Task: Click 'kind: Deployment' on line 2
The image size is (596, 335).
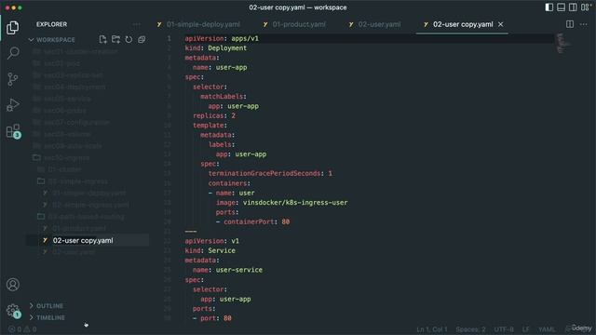Action: (x=216, y=48)
